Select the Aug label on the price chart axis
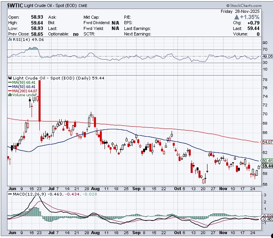Viewport: 273px width, 238px height. pyautogui.click(x=96, y=188)
